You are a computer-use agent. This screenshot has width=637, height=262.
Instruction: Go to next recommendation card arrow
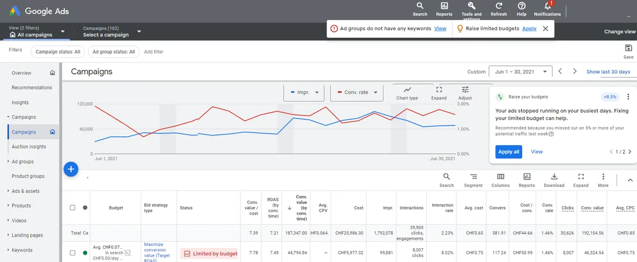point(630,151)
